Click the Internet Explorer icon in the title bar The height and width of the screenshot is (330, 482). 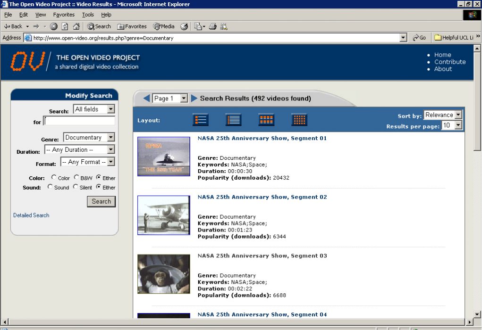pos(4,4)
